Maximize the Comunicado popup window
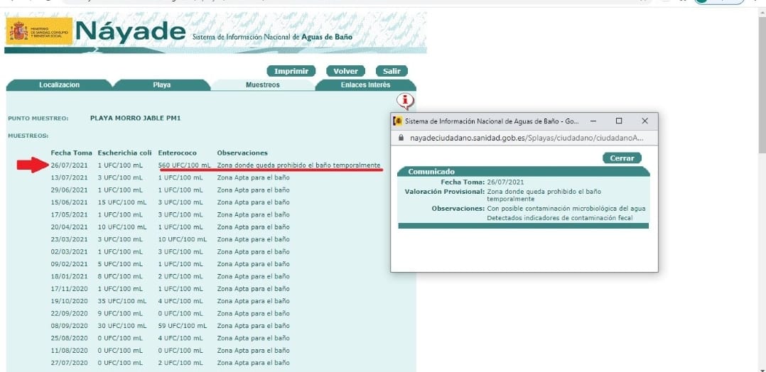Viewport: 766px width, 372px height. click(619, 121)
